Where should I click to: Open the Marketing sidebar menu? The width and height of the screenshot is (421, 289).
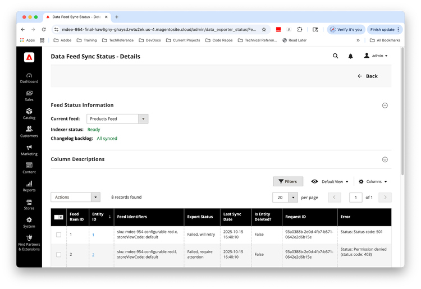coord(29,150)
